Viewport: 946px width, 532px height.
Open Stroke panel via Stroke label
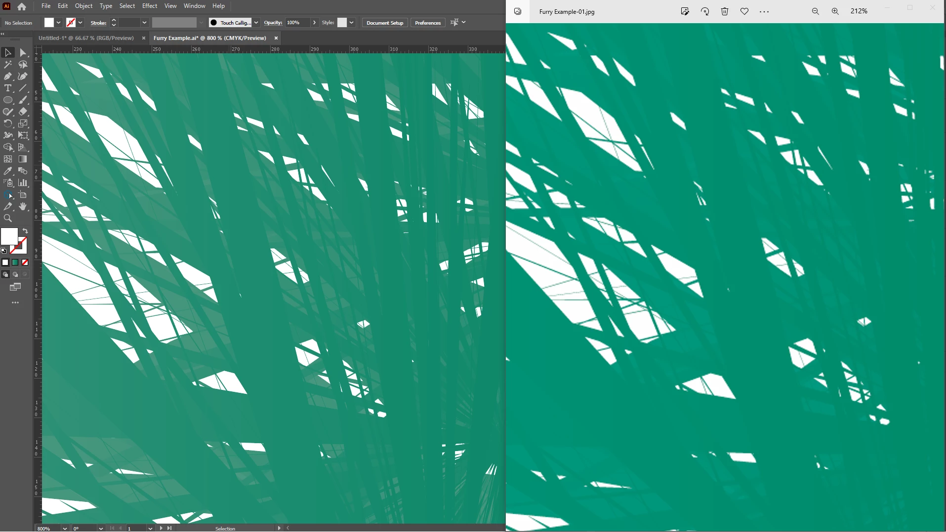click(98, 23)
